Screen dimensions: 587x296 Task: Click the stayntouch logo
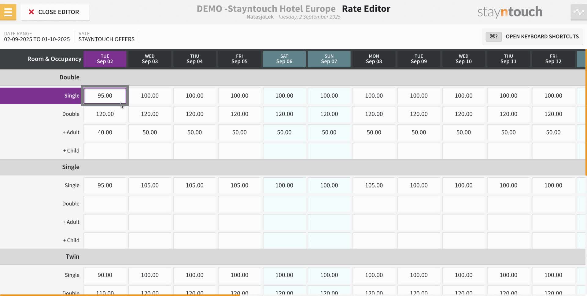pos(510,12)
